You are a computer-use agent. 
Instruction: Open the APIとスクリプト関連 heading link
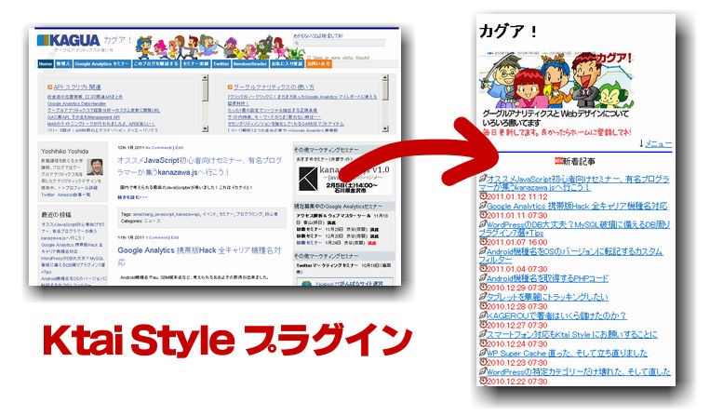pos(77,87)
